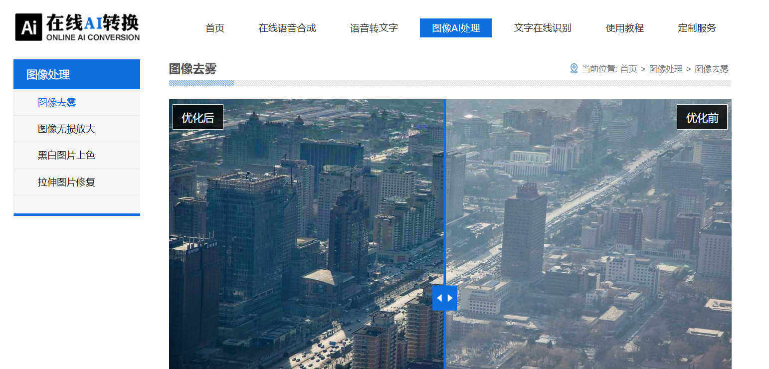Go to 语音转文字 in top navigation
This screenshot has height=369, width=769.
point(374,28)
